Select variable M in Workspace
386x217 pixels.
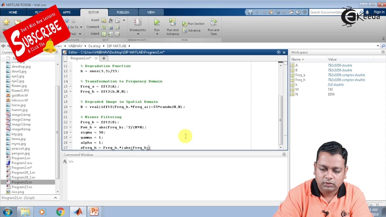(x=297, y=90)
